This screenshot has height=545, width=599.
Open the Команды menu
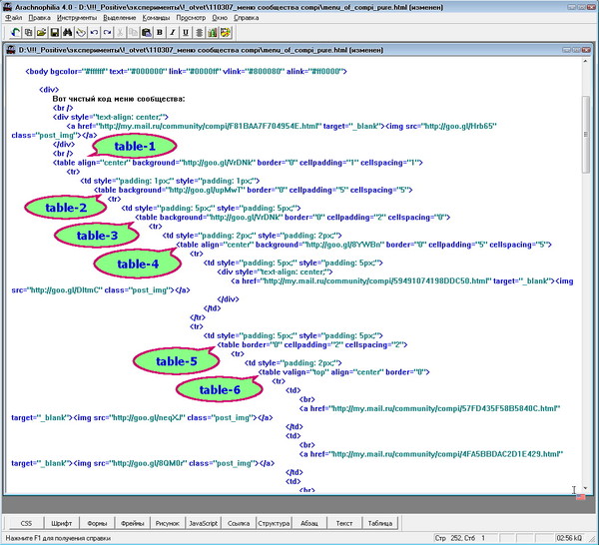[156, 18]
